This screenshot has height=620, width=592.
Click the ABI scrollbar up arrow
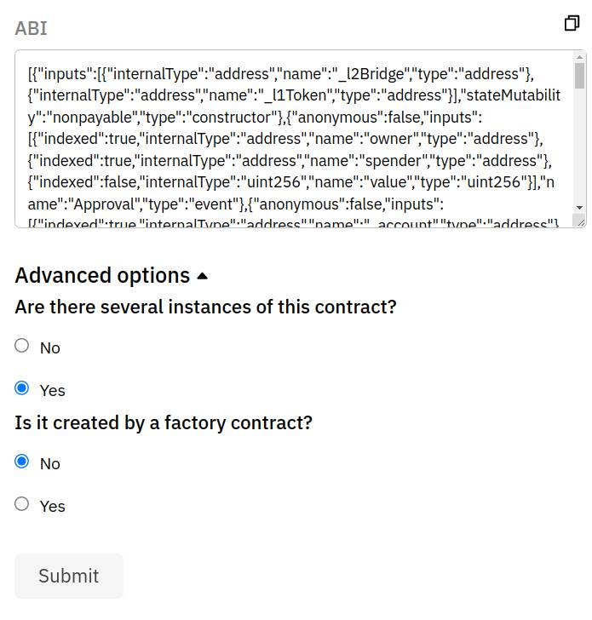click(x=579, y=57)
